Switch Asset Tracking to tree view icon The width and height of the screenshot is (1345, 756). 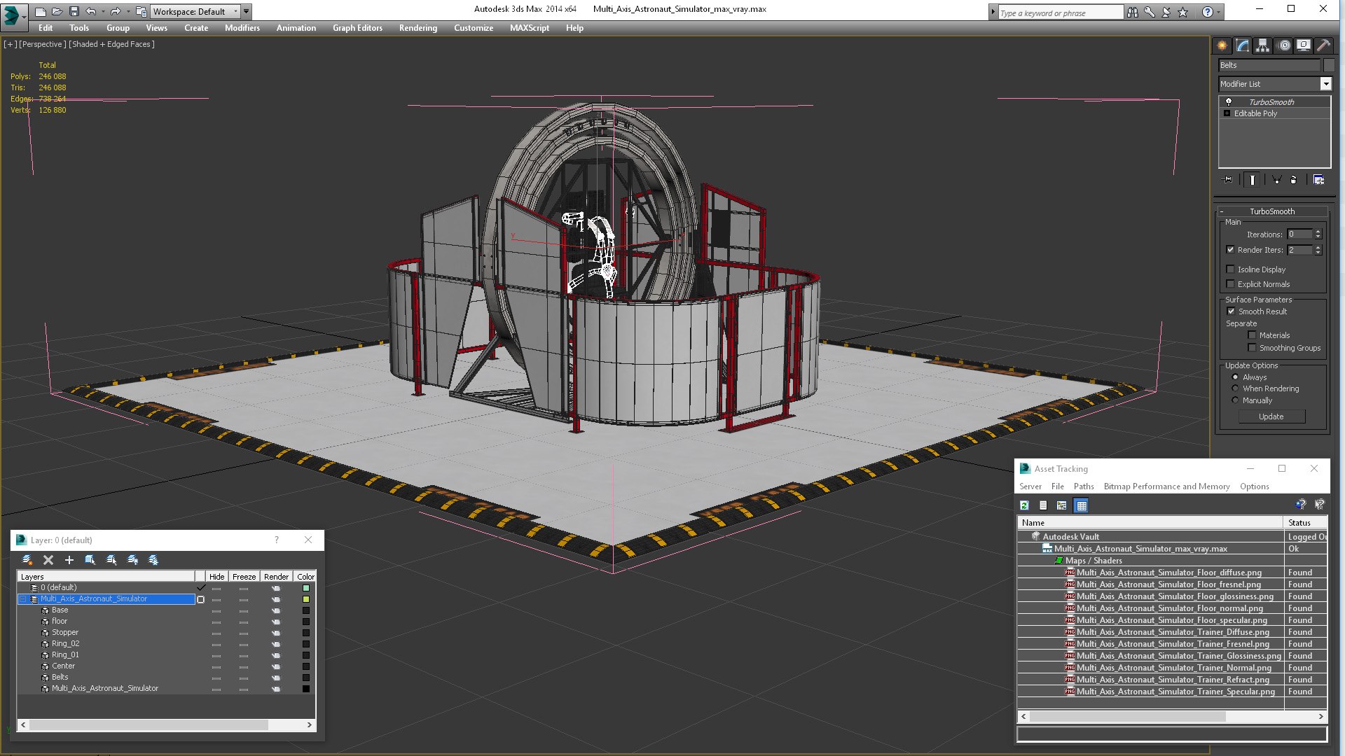point(1062,505)
